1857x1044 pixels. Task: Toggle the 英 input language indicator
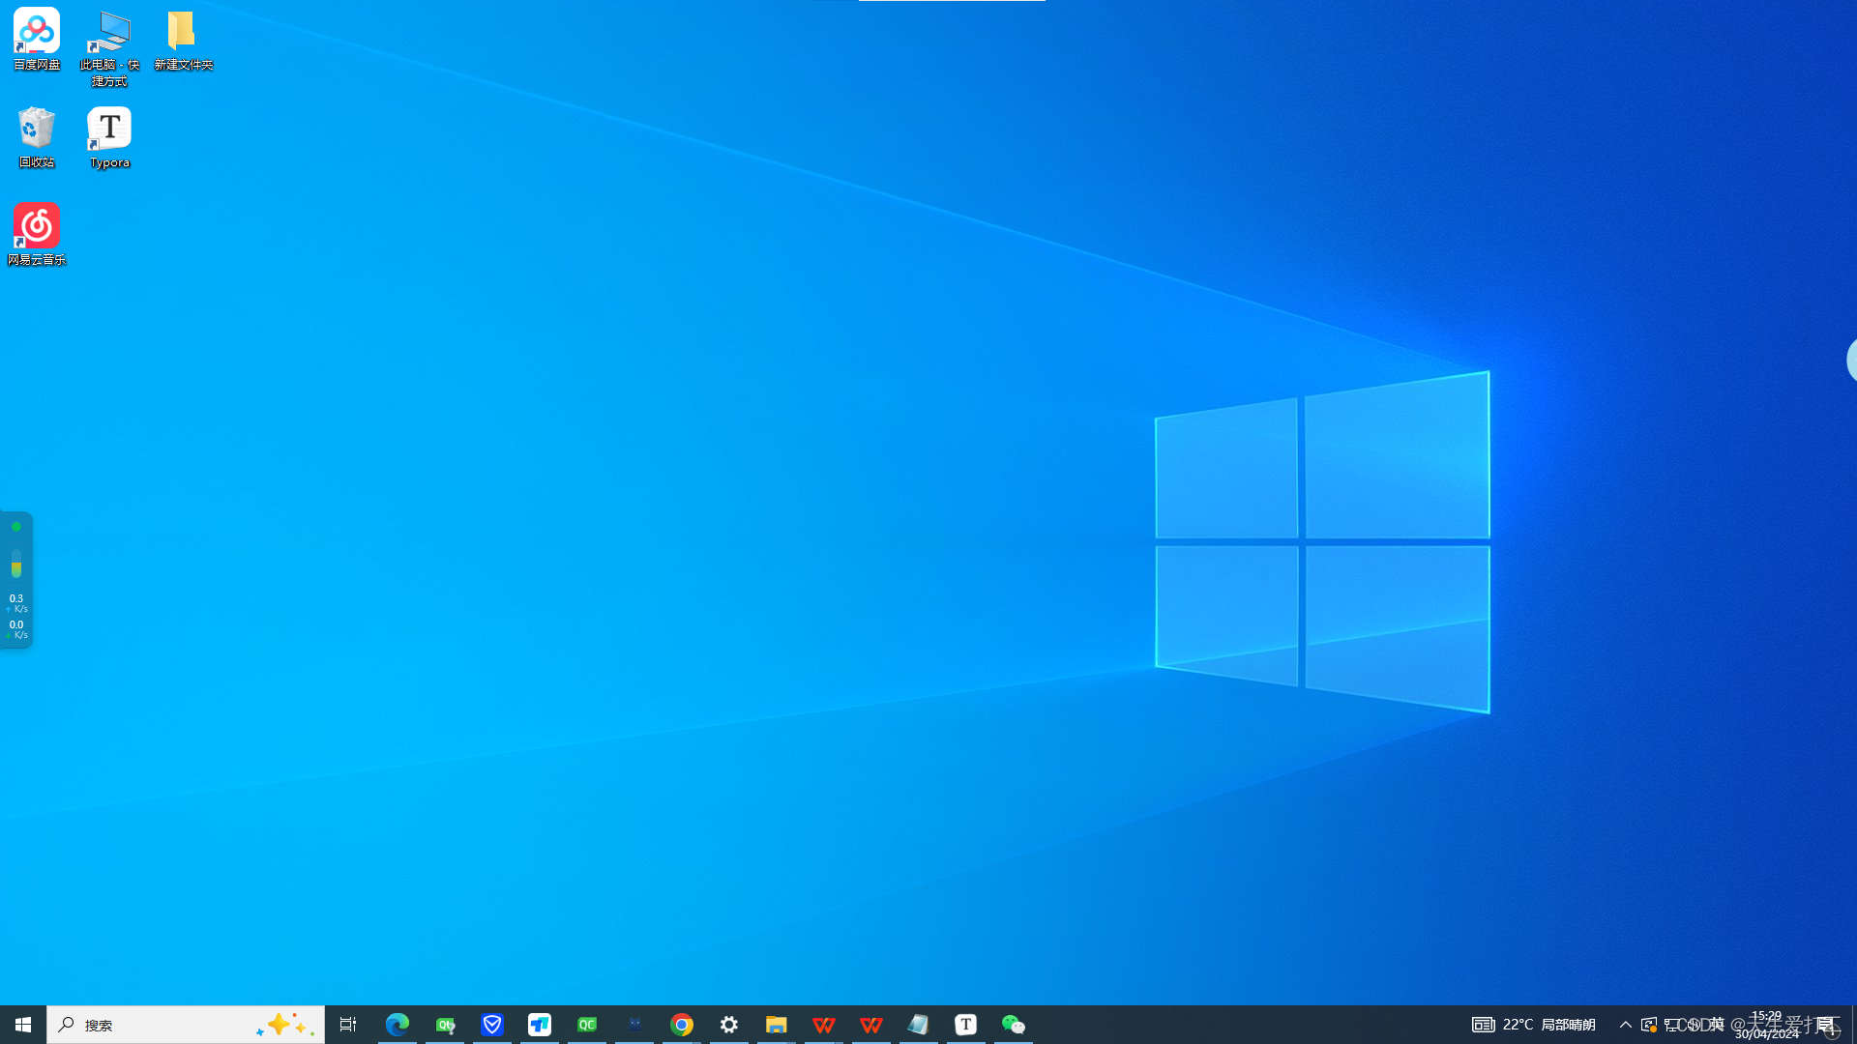[1717, 1025]
